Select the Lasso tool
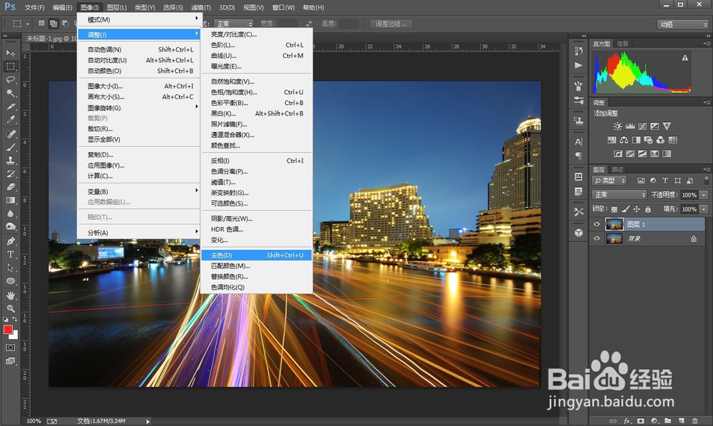 pyautogui.click(x=11, y=80)
